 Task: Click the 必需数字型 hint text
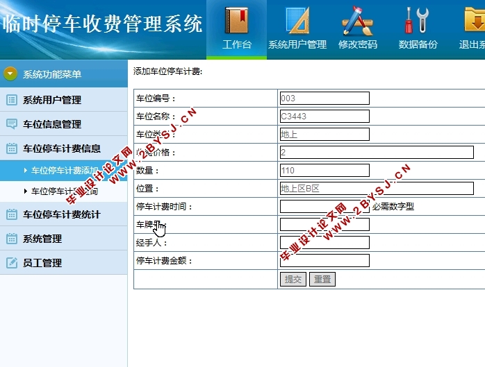(393, 206)
